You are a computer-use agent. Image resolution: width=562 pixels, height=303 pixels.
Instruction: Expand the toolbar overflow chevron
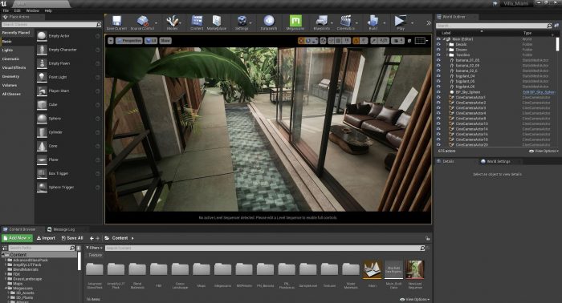(428, 23)
